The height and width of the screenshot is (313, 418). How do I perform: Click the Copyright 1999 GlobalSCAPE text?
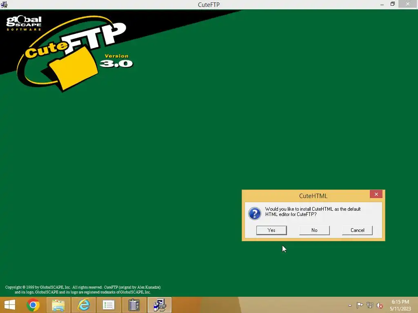click(x=82, y=290)
